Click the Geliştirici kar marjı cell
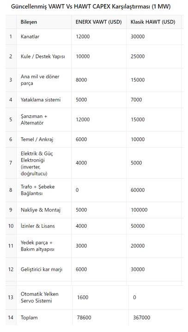Image resolution: width=188 pixels, height=332 pixels. [44, 269]
